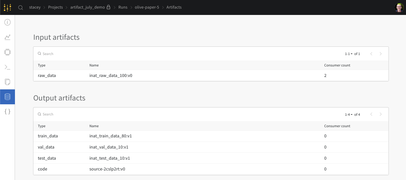
Task: Go to previous page of Output artifacts
Action: [x=371, y=114]
